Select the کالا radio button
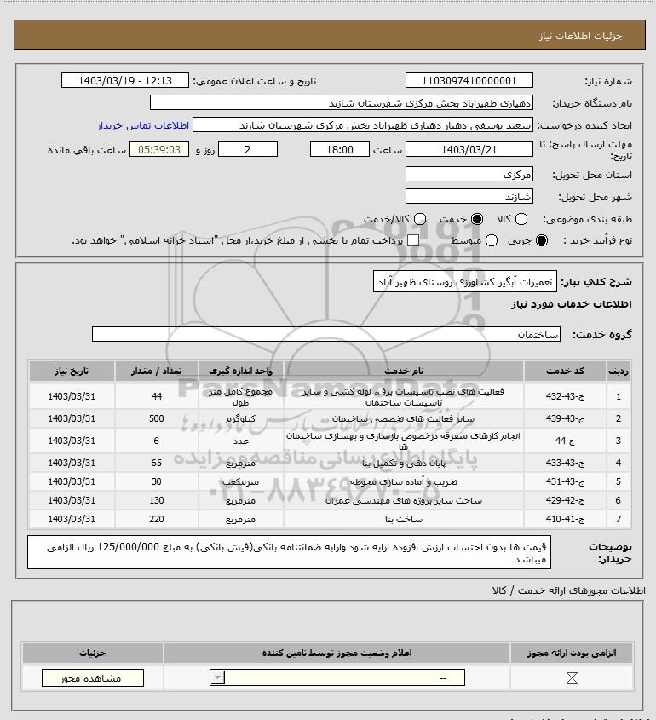The width and height of the screenshot is (656, 720). tap(521, 220)
